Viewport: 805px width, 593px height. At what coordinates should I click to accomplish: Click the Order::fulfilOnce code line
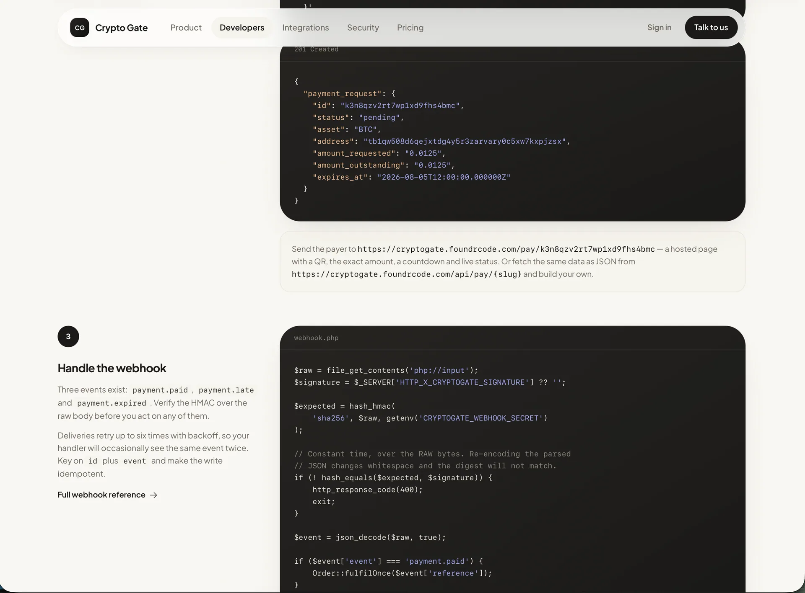click(x=402, y=573)
